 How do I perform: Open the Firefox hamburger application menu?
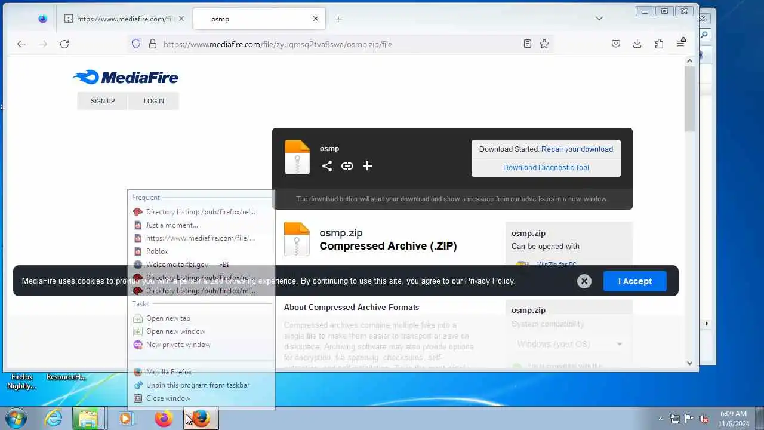(680, 43)
